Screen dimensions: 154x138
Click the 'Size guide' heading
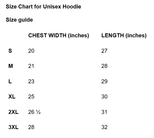(x=19, y=20)
